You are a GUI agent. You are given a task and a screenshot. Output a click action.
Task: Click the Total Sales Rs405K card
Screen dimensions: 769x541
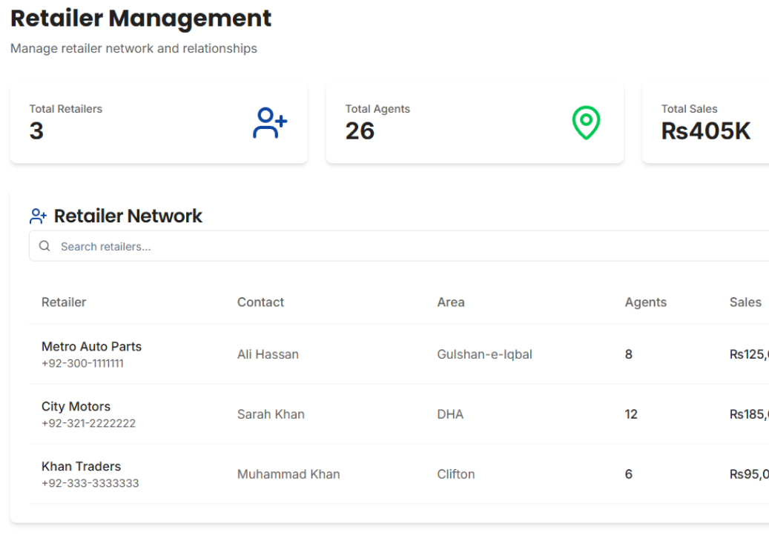pyautogui.click(x=705, y=123)
